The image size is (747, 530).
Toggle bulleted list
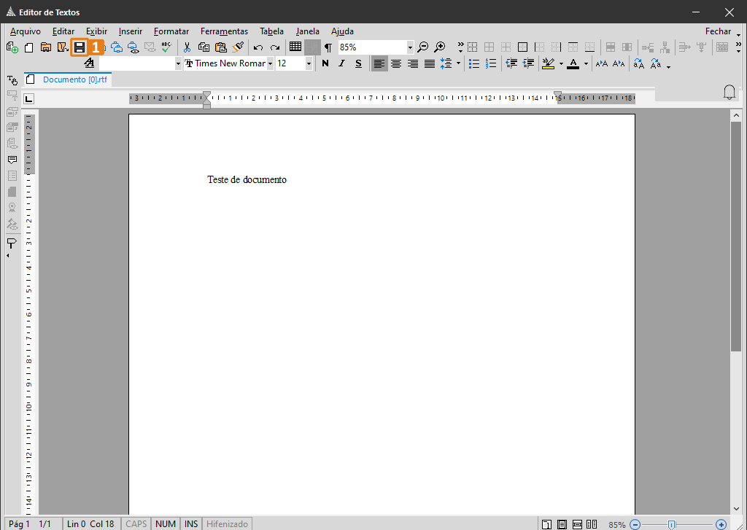coord(474,63)
